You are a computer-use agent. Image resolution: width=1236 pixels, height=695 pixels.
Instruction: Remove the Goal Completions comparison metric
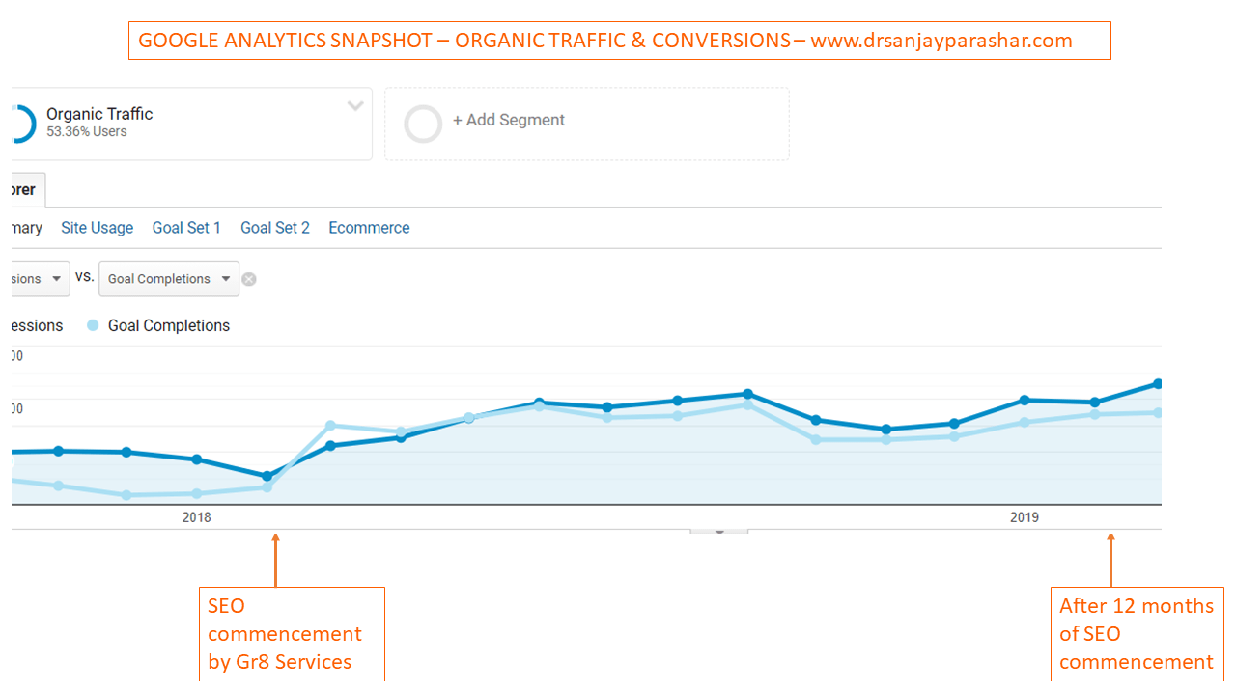(x=249, y=279)
